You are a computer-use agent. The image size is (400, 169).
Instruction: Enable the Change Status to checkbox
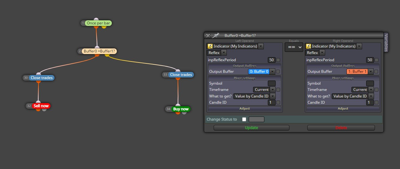(x=244, y=119)
